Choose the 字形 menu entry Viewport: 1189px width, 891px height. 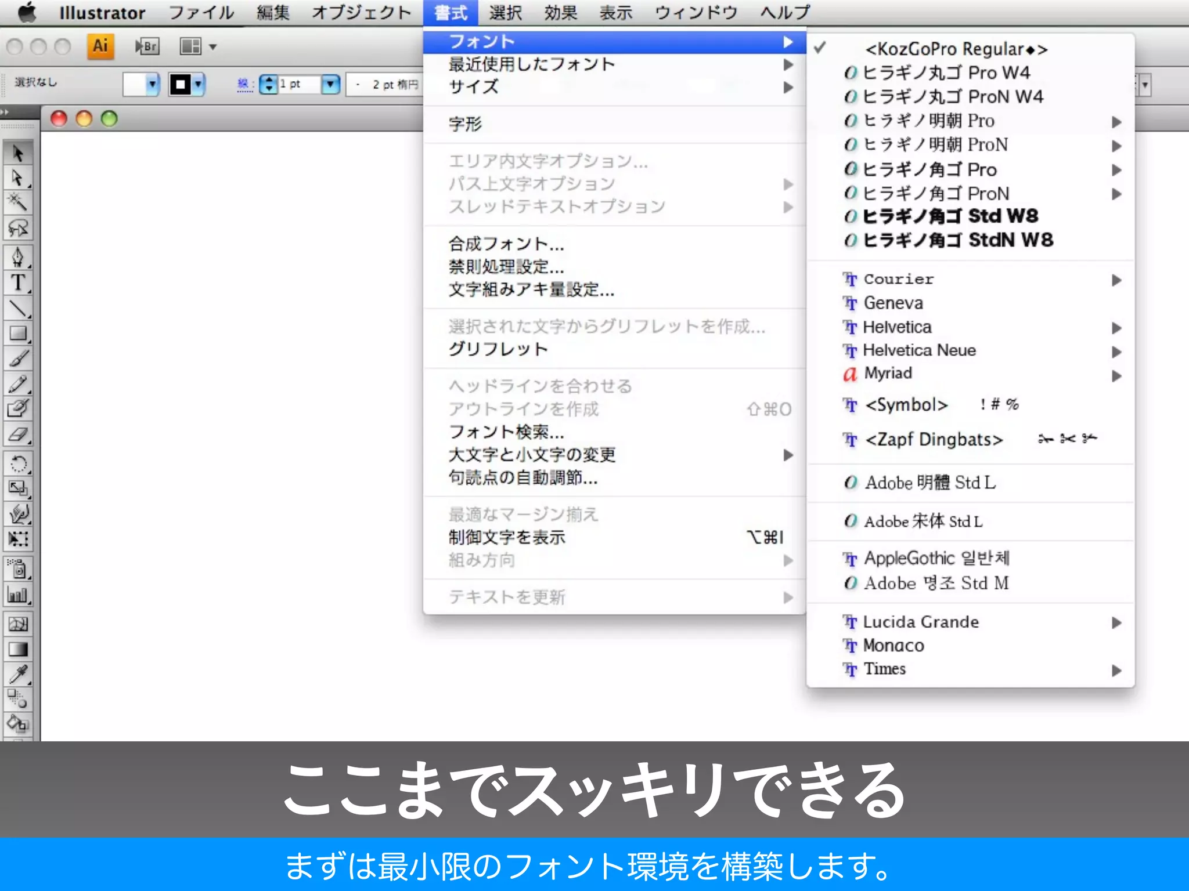pyautogui.click(x=615, y=124)
